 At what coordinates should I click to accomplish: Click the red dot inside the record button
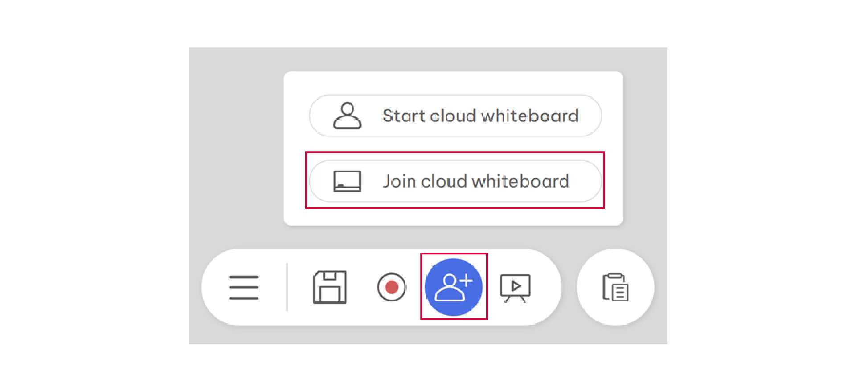click(391, 287)
